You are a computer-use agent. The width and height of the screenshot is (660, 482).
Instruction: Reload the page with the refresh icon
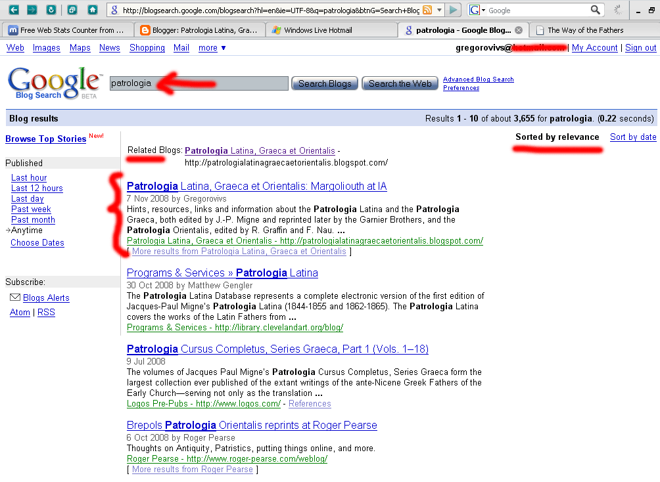coord(51,10)
